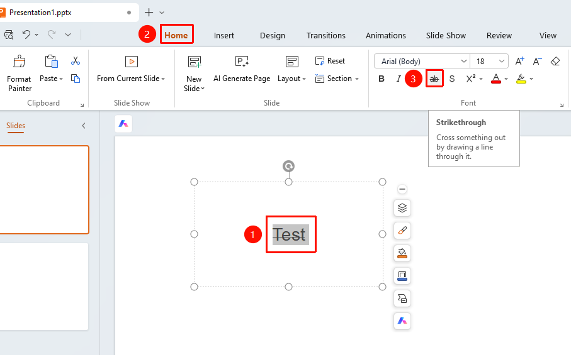Apply yellow text highlight color
Screen dimensions: 571x355
[x=521, y=79]
